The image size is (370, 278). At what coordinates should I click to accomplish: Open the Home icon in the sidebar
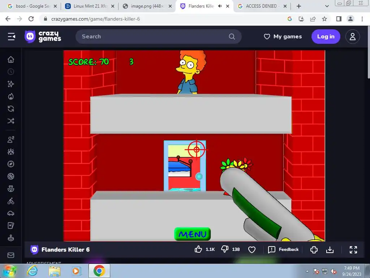click(x=11, y=59)
